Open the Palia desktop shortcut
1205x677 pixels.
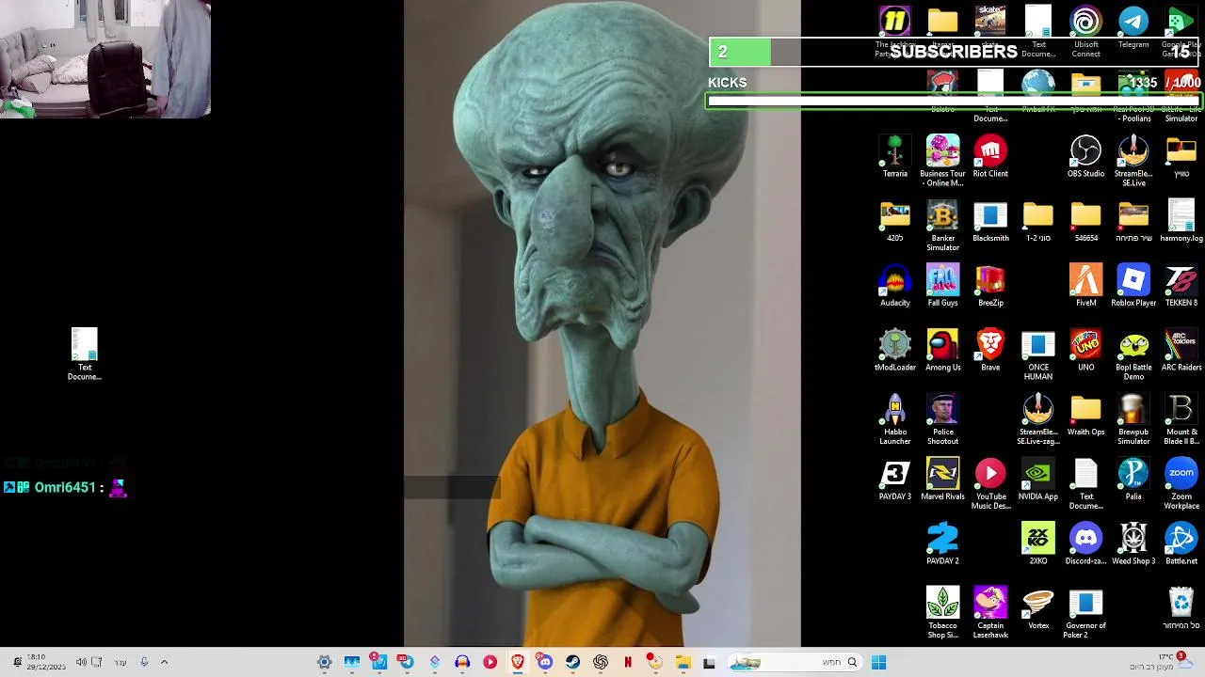1133,480
